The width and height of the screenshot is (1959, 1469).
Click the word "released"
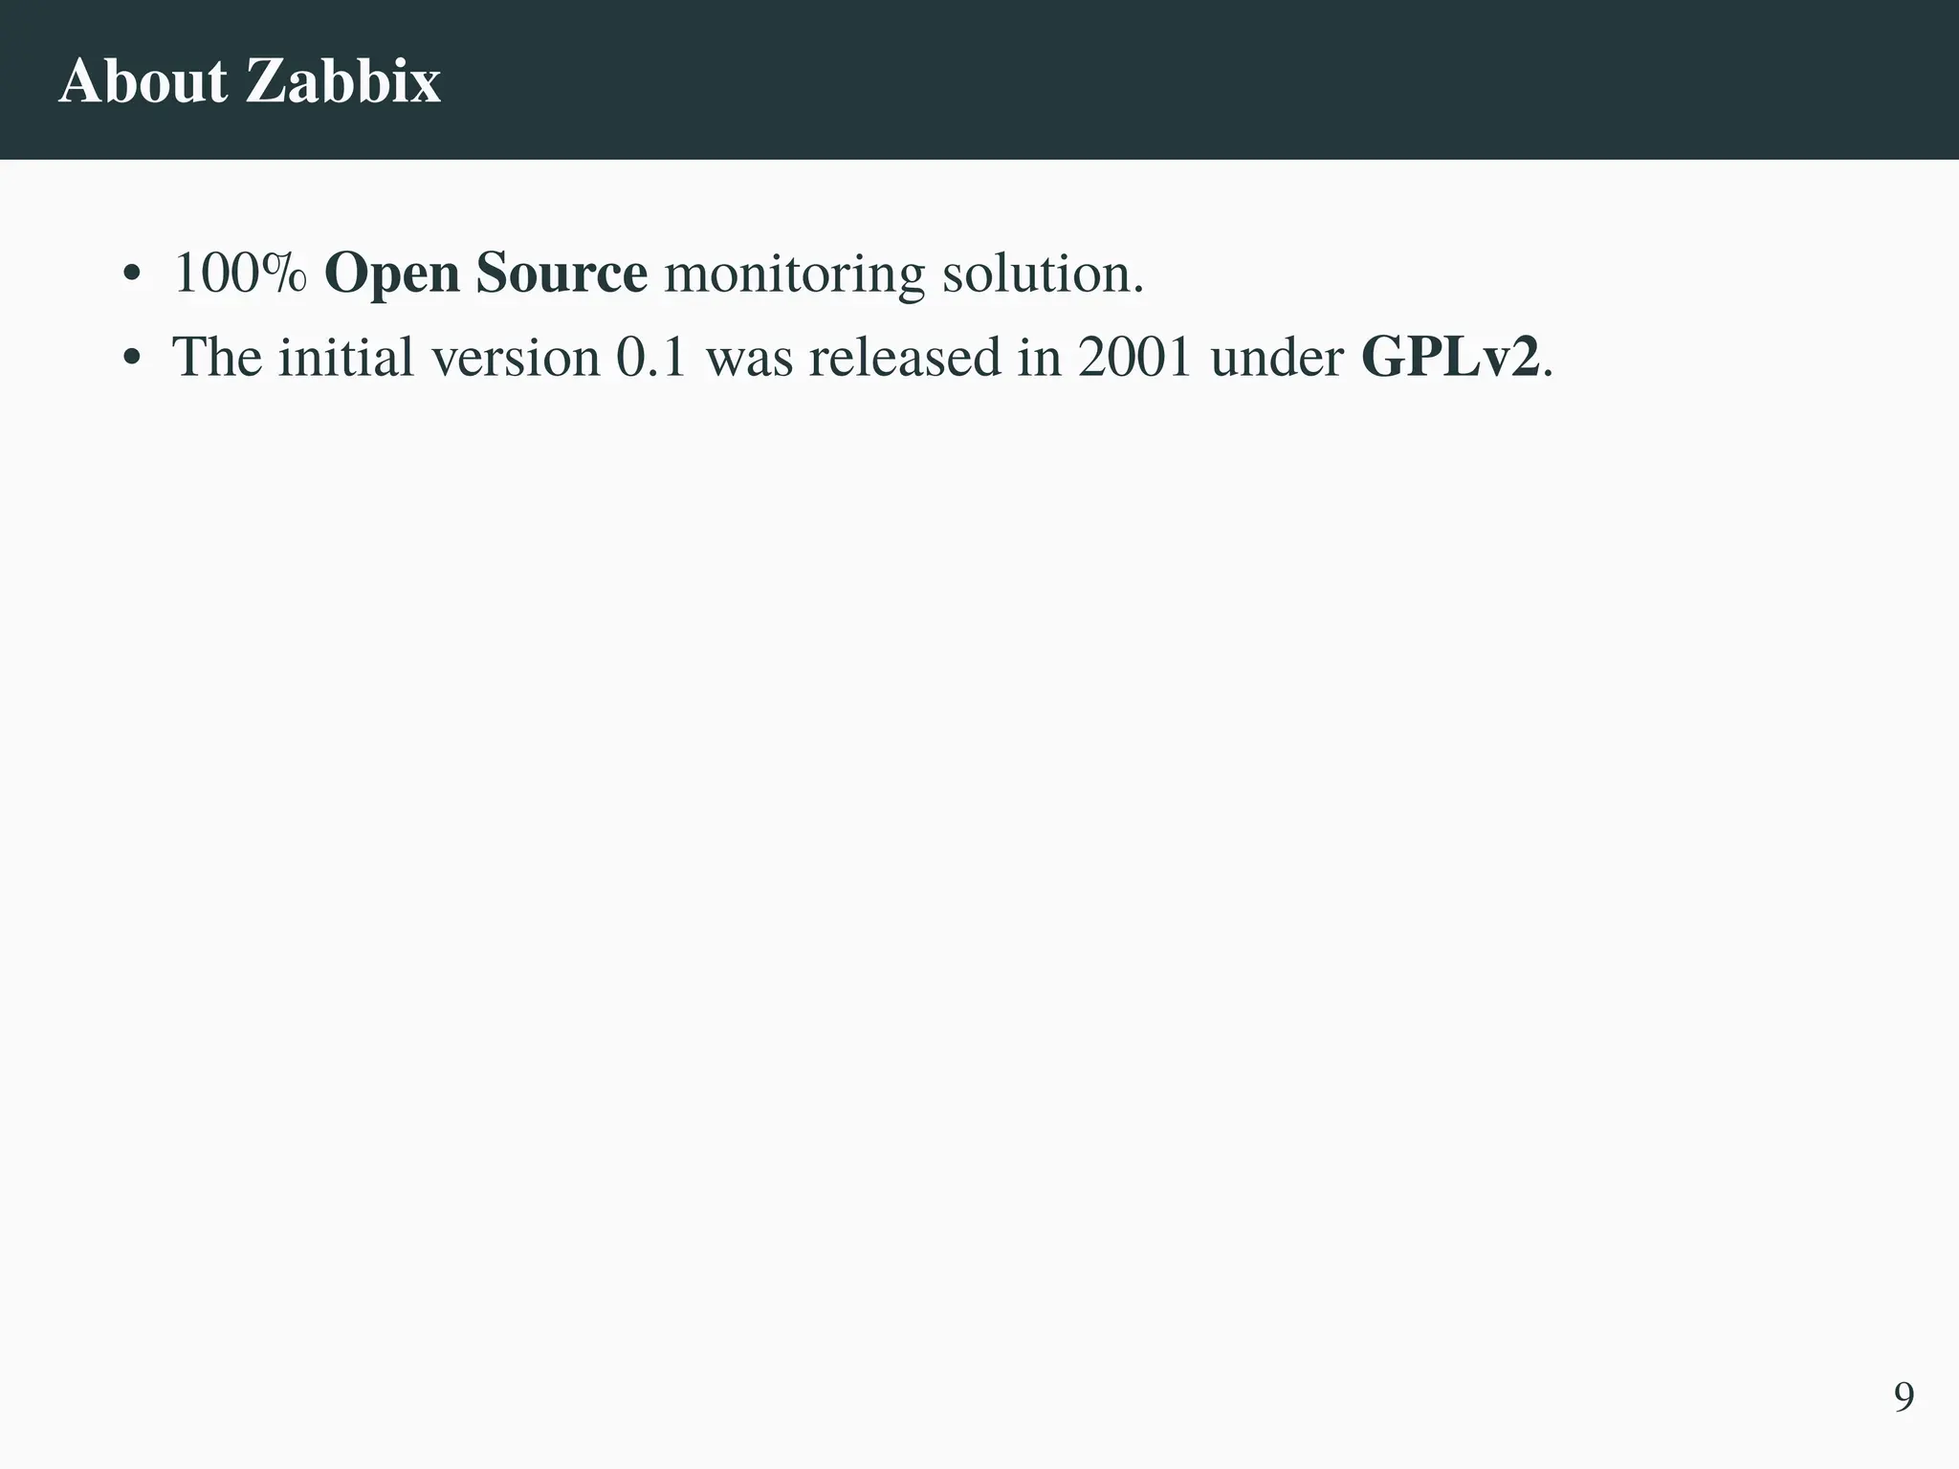(x=904, y=357)
